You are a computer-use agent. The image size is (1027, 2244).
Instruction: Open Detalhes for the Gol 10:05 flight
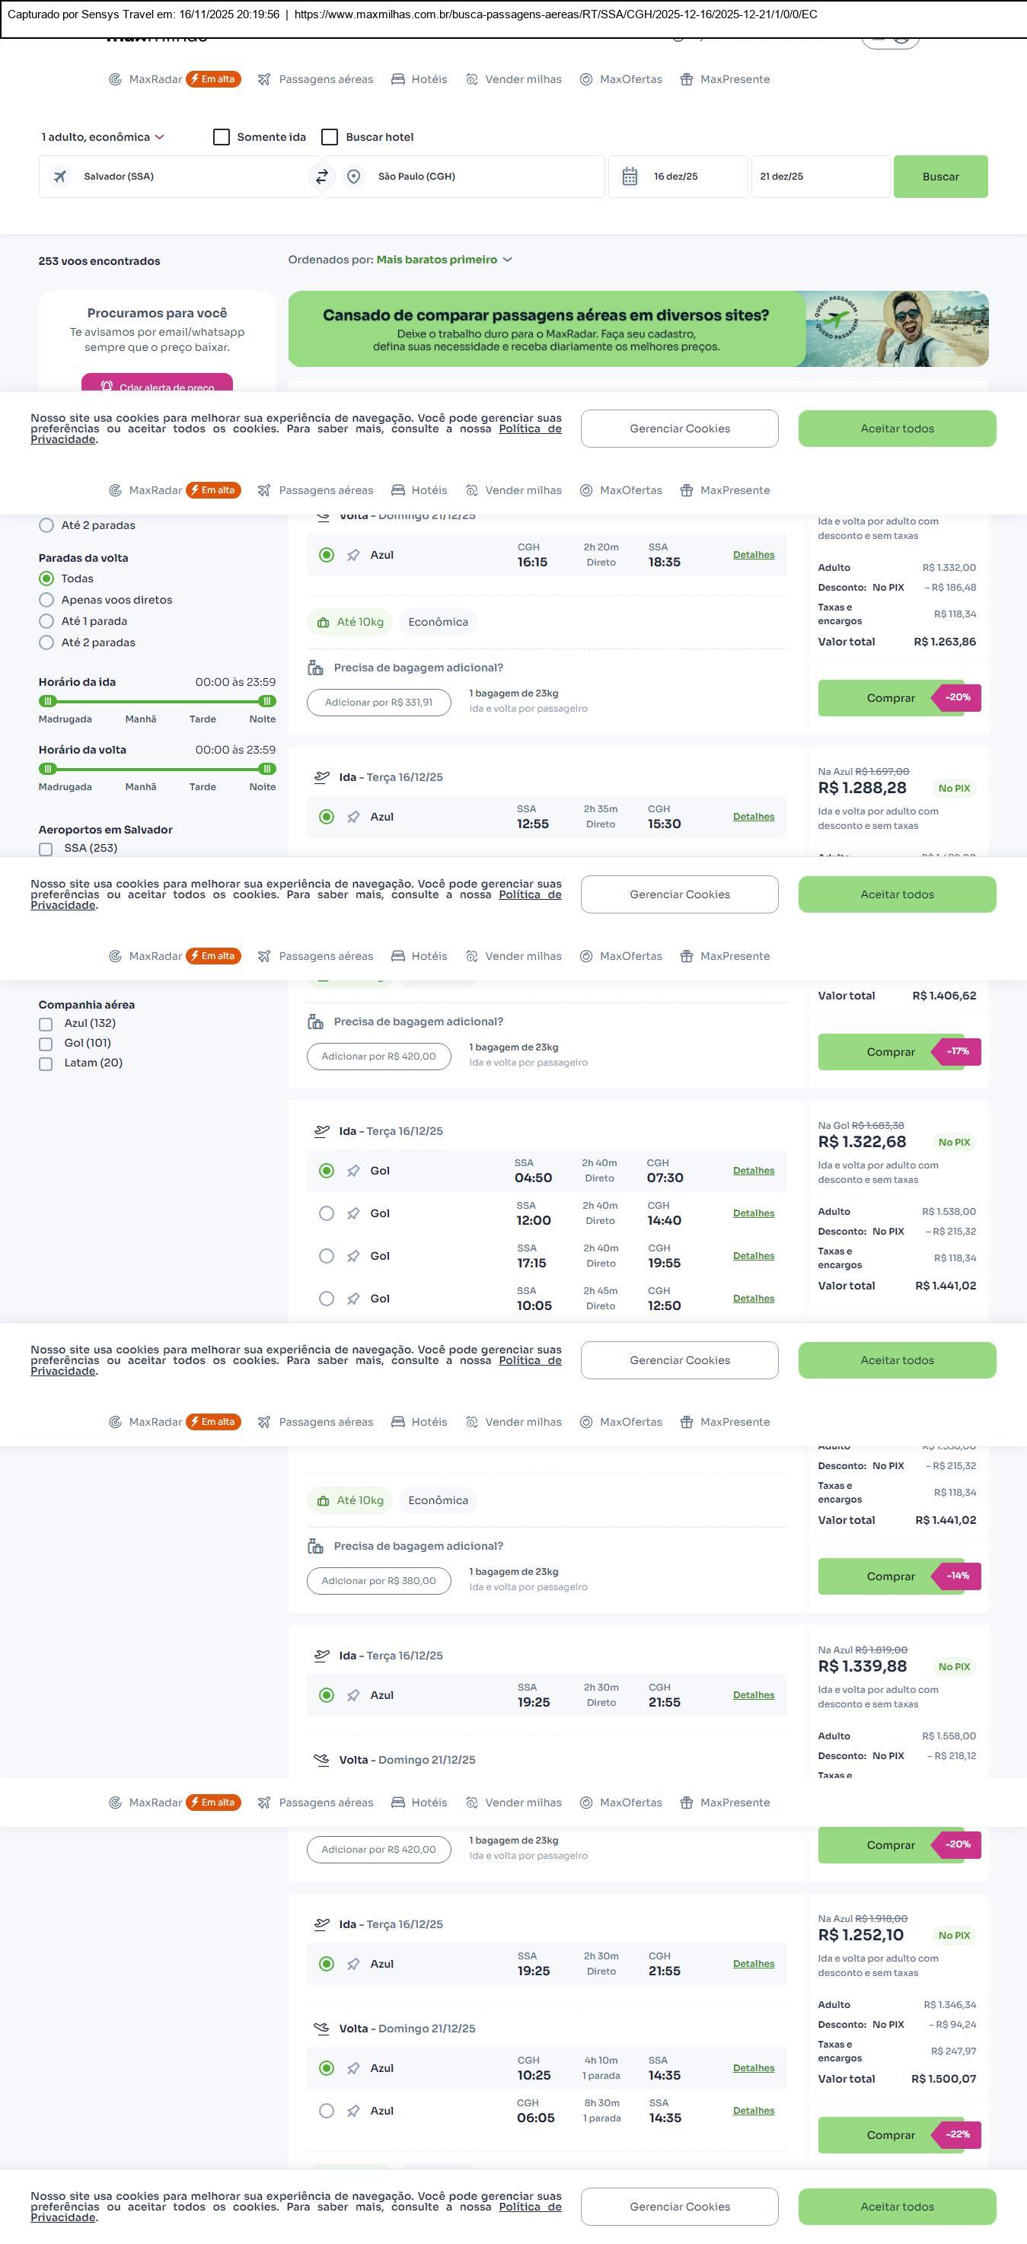[x=753, y=1299]
